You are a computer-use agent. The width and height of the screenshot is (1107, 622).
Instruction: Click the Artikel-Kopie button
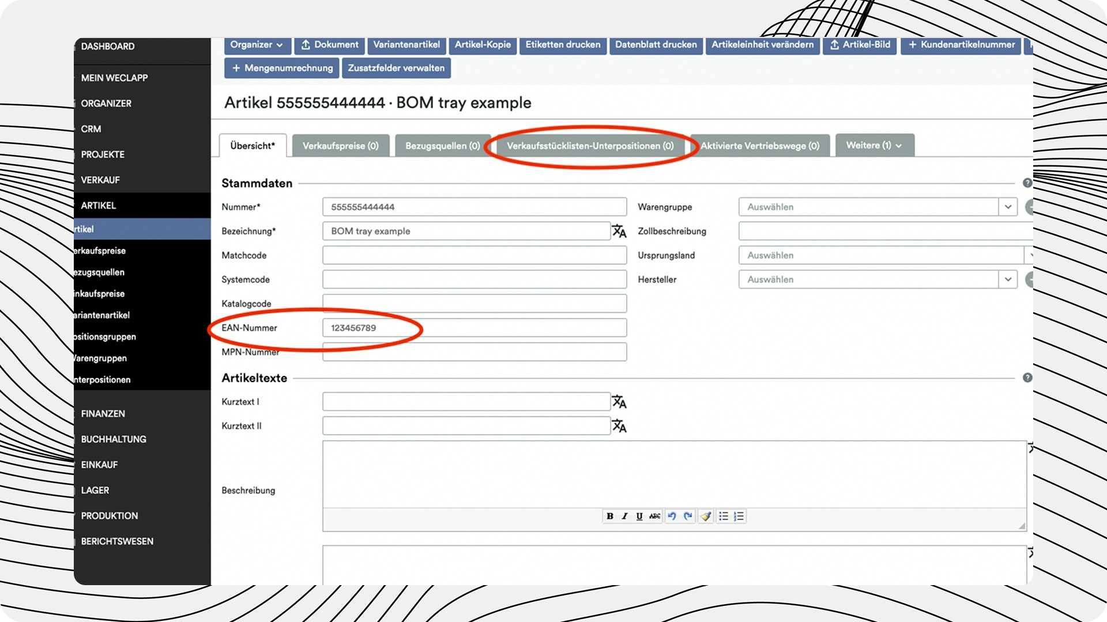coord(483,45)
